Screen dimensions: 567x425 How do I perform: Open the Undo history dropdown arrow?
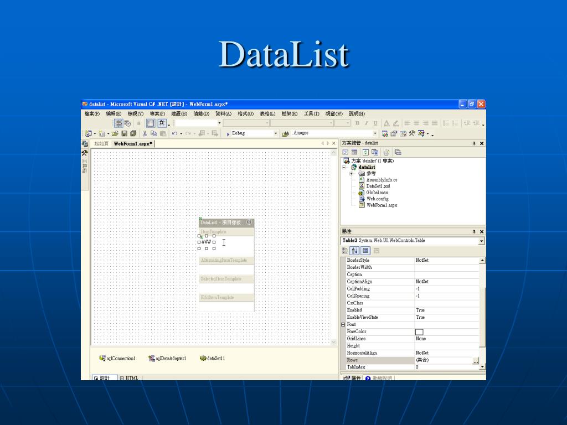[181, 134]
